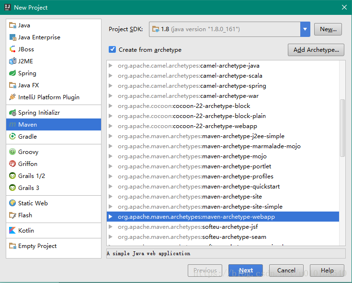352x283 pixels.
Task: Click the Kotlin K icon
Action: point(12,230)
